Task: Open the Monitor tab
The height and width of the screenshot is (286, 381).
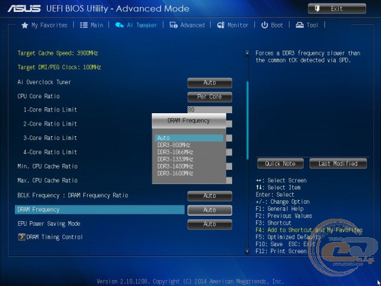Action: click(x=238, y=25)
